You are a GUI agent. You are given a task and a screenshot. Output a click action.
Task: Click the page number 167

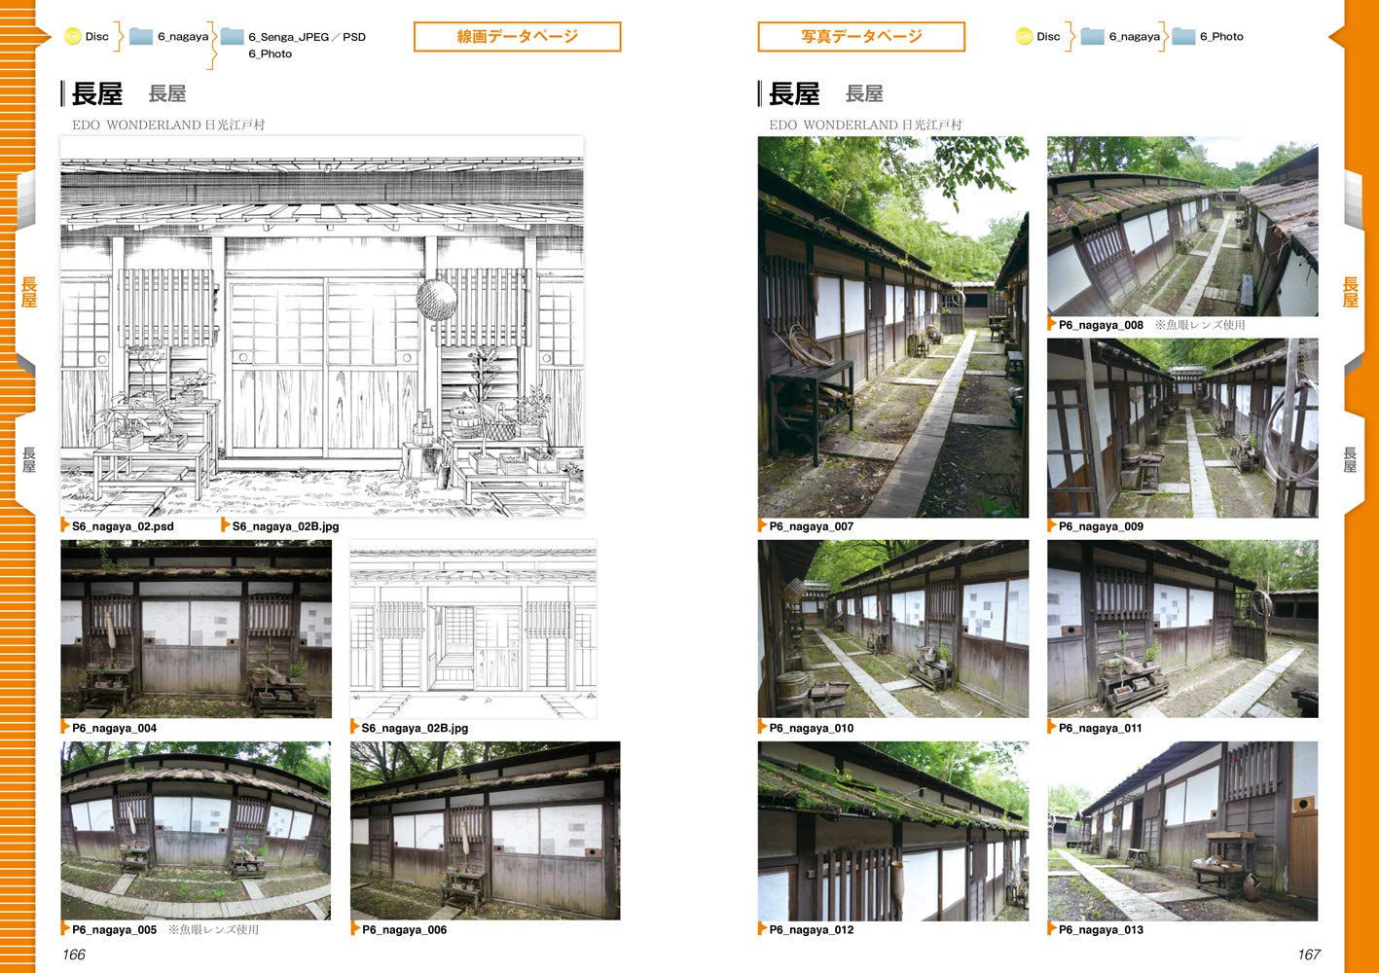click(x=1308, y=955)
